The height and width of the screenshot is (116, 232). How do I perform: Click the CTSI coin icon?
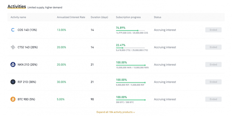coord(13,47)
